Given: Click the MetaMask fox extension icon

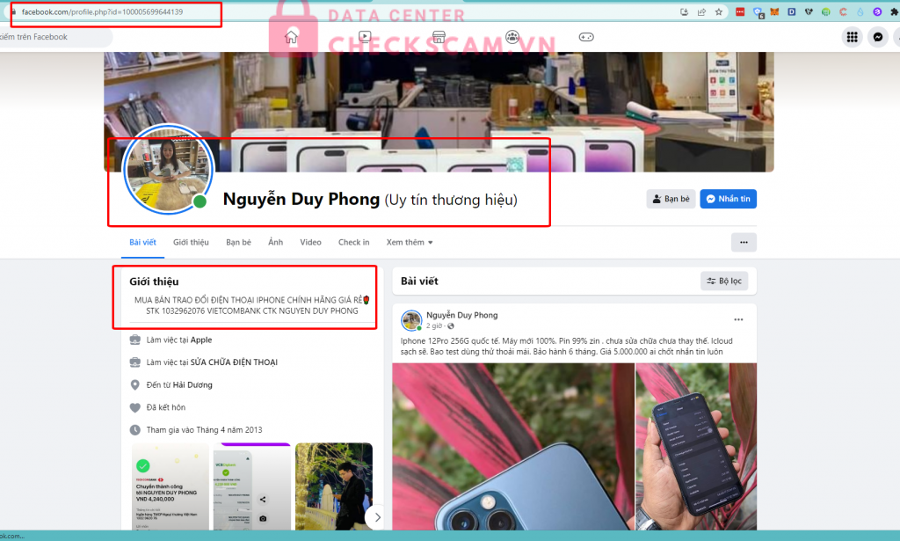Looking at the screenshot, I should (x=774, y=12).
